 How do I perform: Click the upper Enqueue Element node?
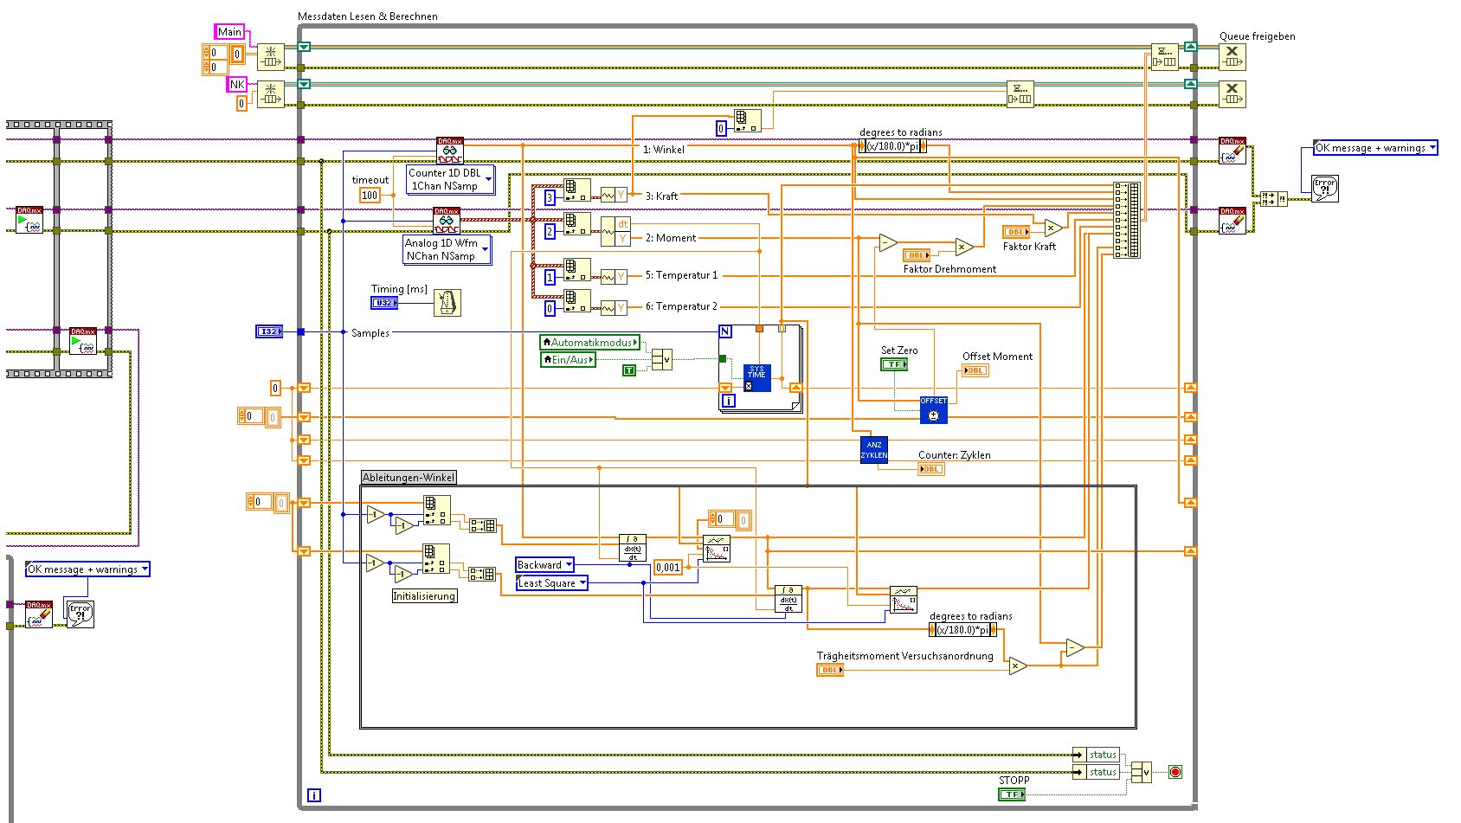[1165, 57]
